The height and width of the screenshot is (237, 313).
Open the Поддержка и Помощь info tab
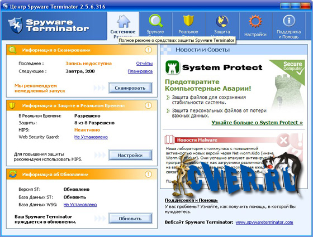pos(288,26)
